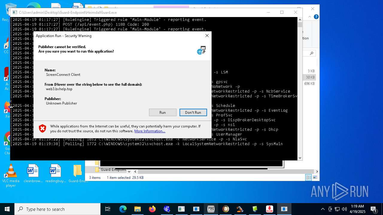The image size is (383, 215).
Task: Switch to the active console window taskbar icon
Action: click(x=284, y=209)
